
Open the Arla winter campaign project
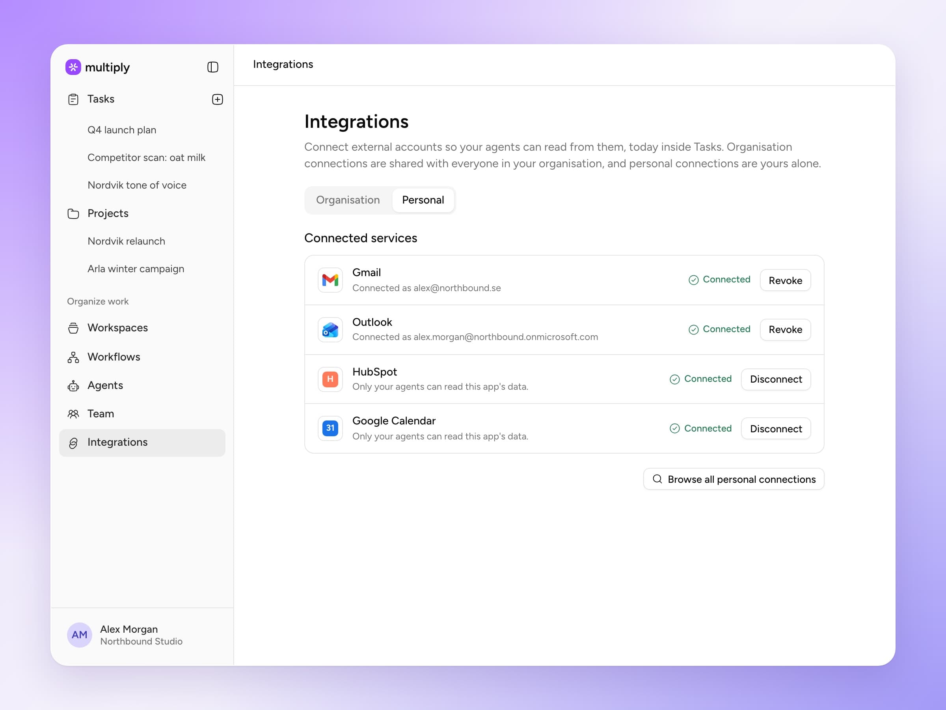[x=136, y=269]
